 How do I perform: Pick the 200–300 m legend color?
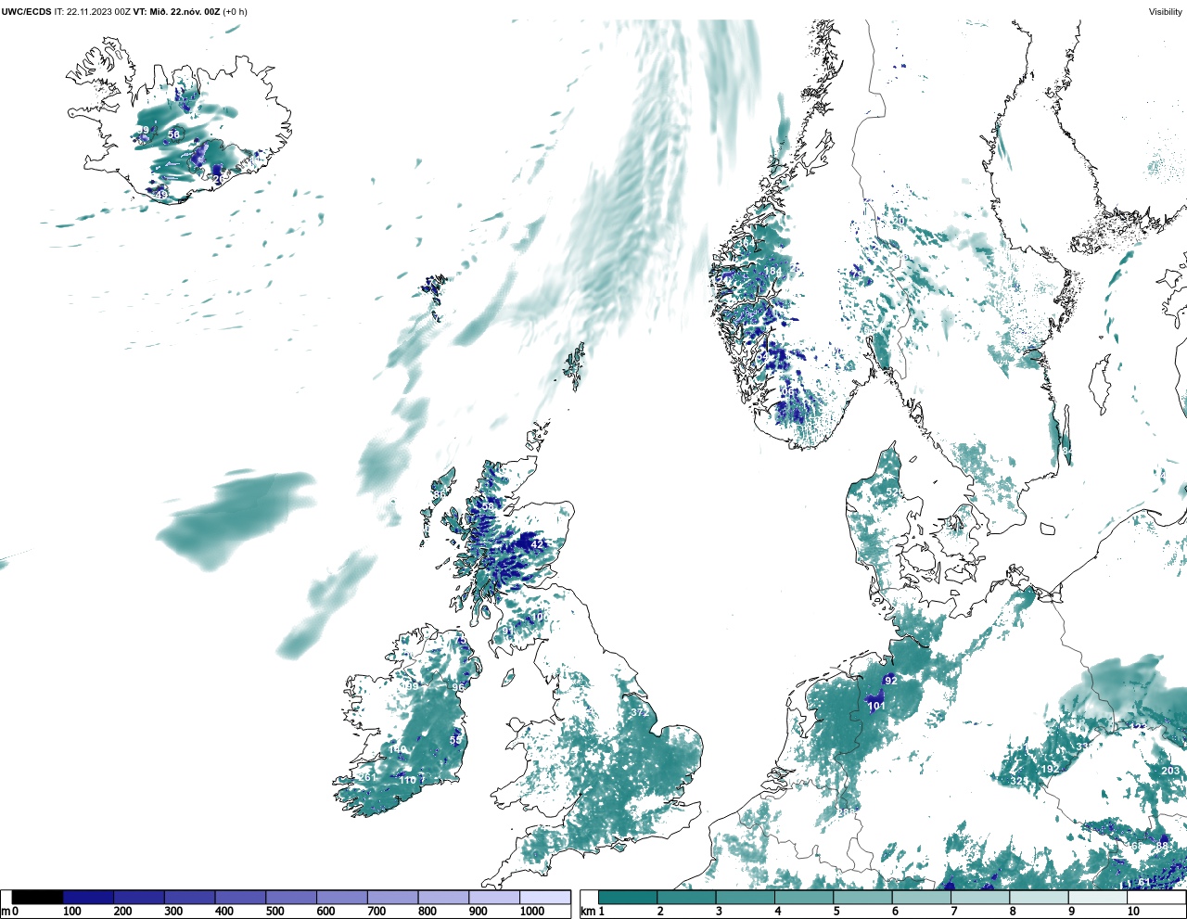tap(139, 897)
